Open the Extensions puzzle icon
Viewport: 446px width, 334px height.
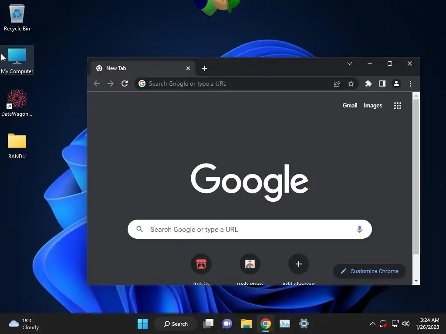(x=368, y=83)
